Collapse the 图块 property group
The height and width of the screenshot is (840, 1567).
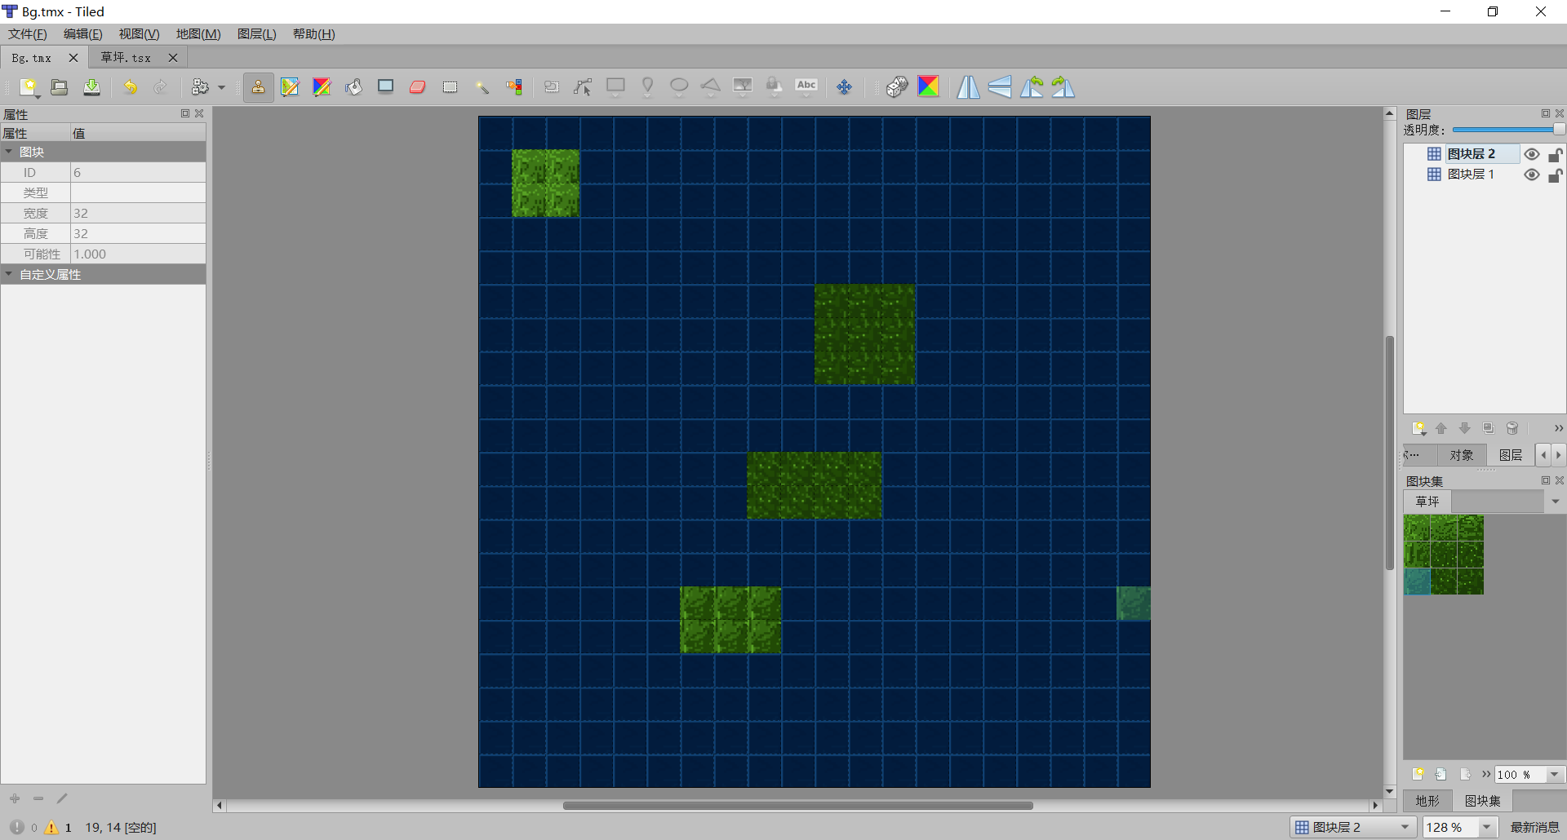[9, 152]
